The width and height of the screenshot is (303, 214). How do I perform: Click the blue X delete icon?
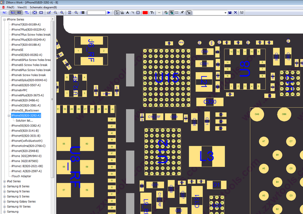tap(235, 13)
